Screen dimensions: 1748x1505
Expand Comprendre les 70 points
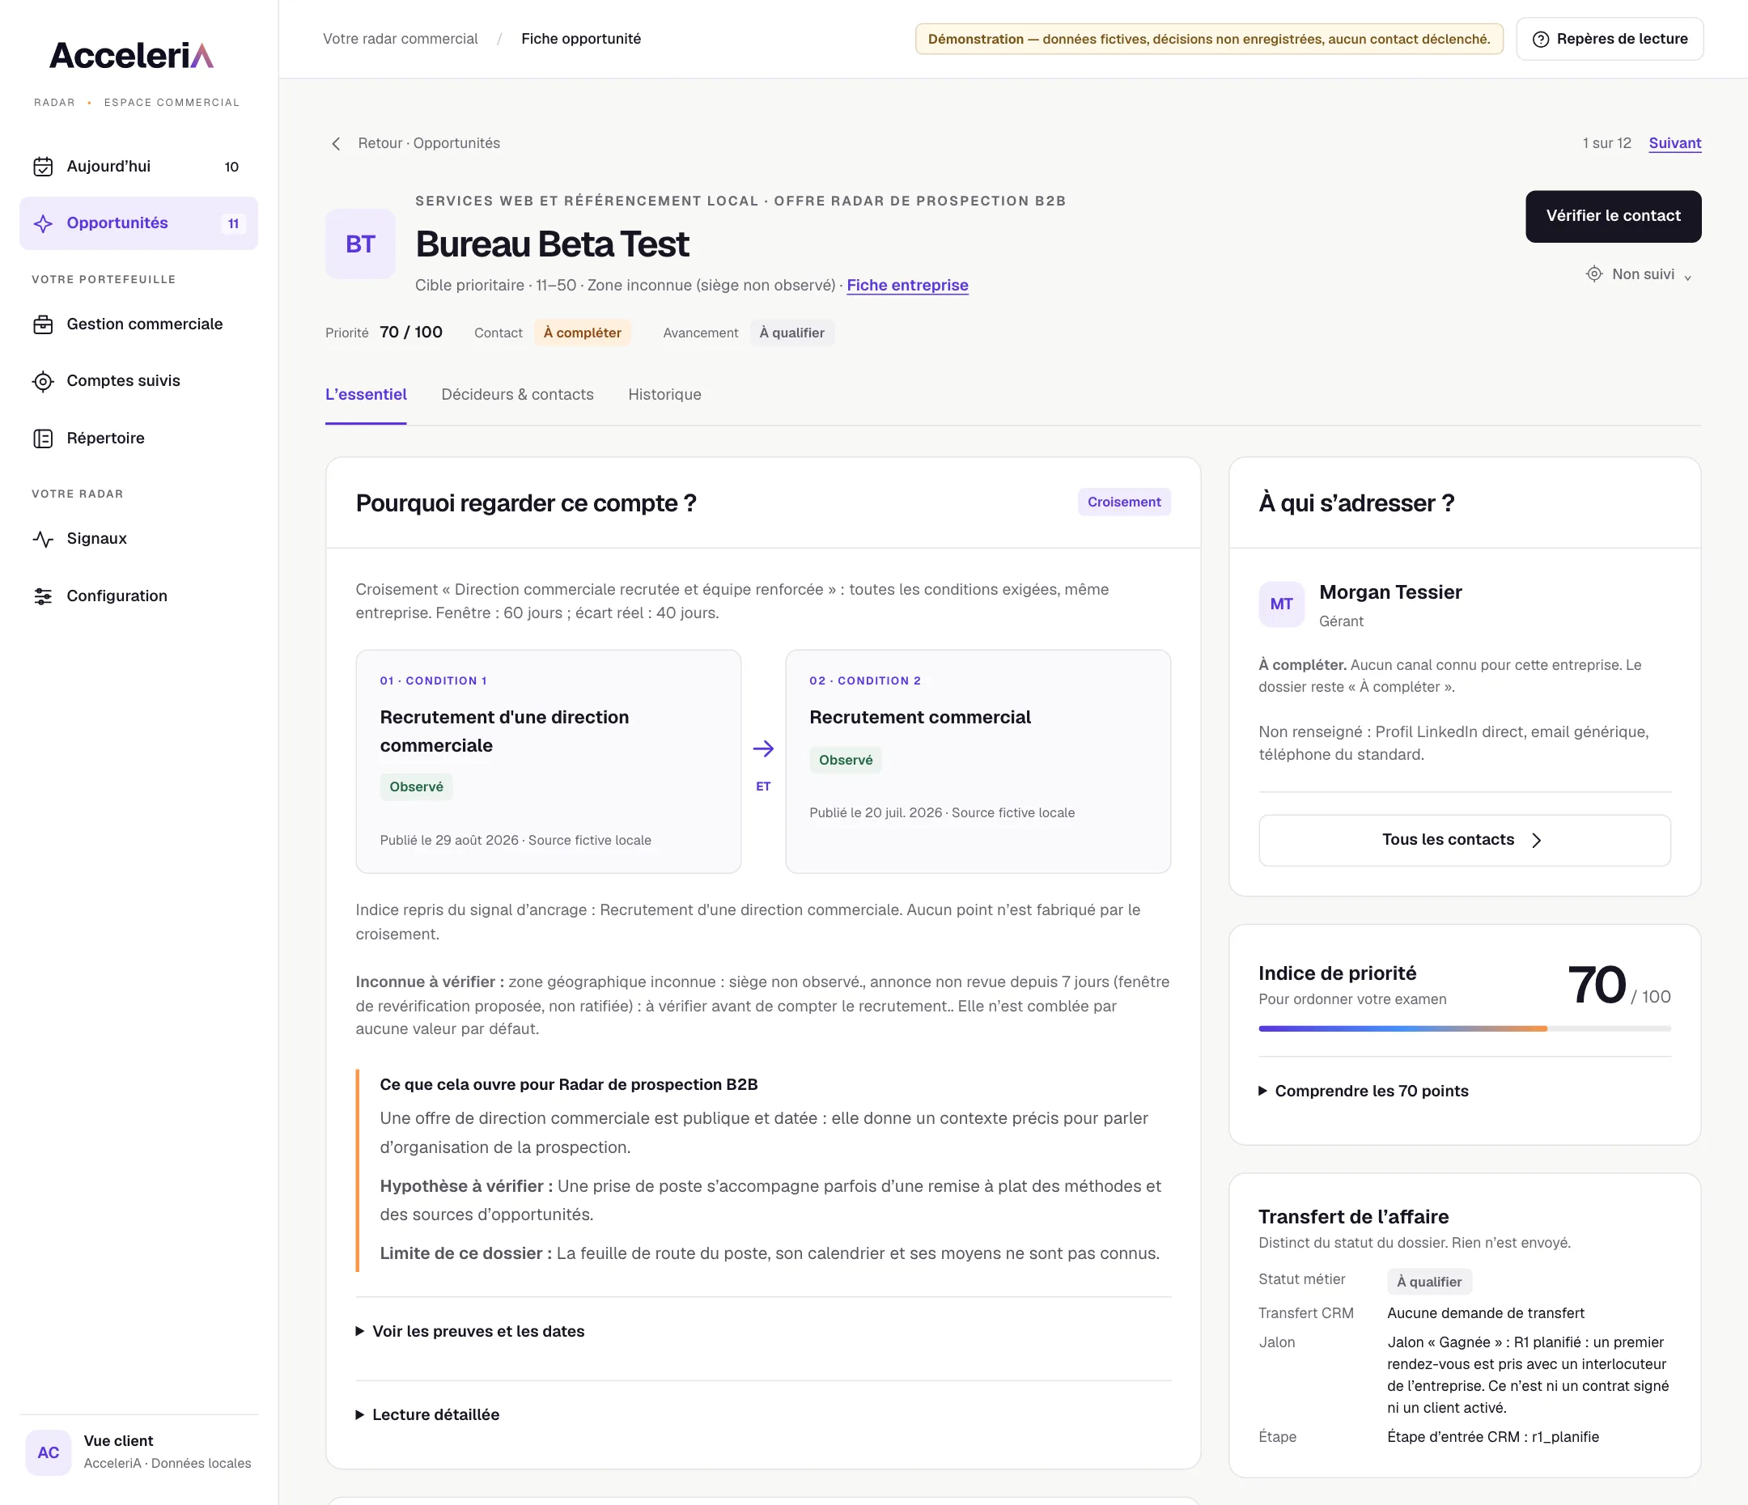(1364, 1091)
